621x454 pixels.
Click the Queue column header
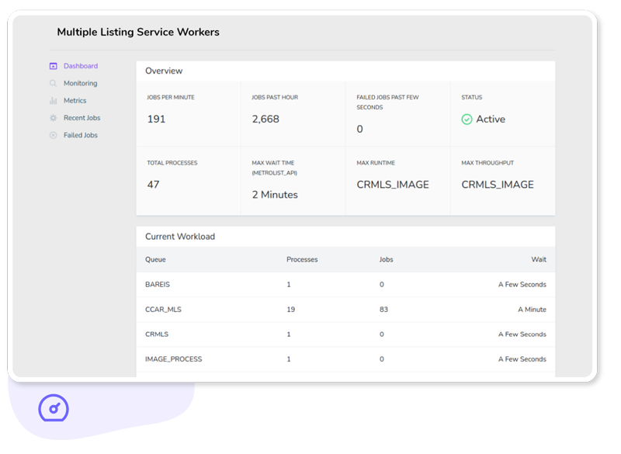click(x=158, y=259)
